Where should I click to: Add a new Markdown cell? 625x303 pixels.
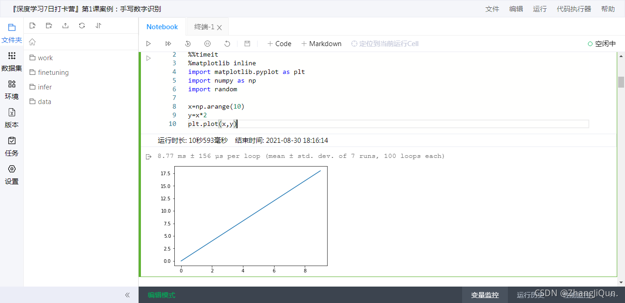click(x=321, y=44)
